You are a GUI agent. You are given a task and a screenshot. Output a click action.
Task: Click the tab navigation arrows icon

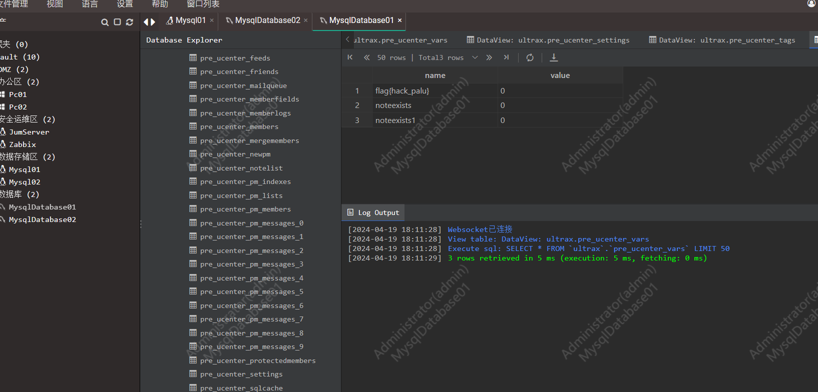tap(149, 21)
